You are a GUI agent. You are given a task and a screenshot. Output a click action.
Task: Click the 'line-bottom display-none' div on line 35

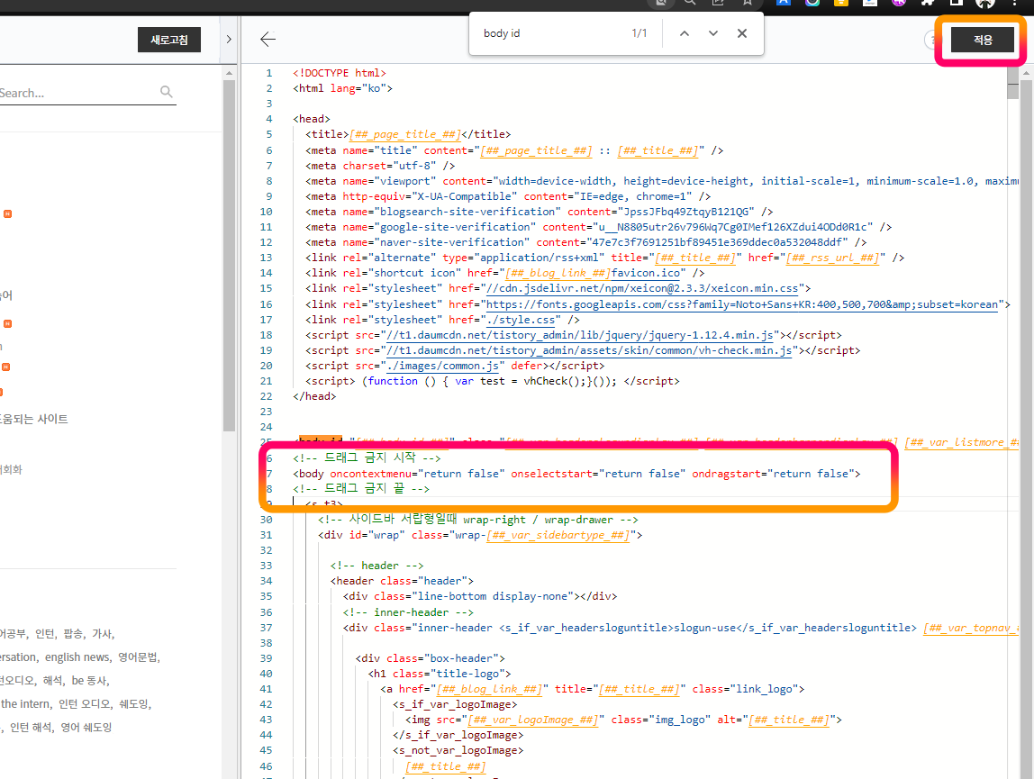(x=479, y=596)
